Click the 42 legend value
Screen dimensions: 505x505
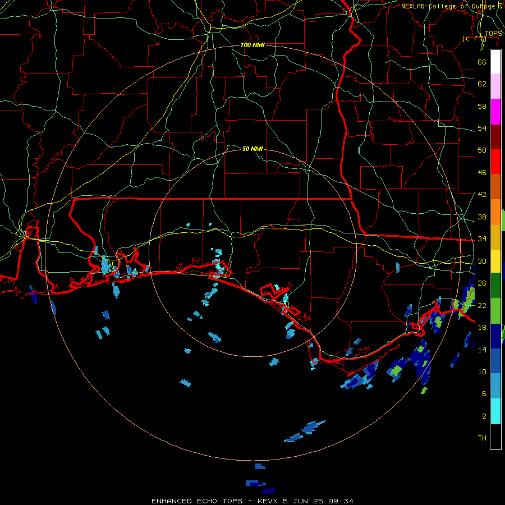(x=482, y=195)
